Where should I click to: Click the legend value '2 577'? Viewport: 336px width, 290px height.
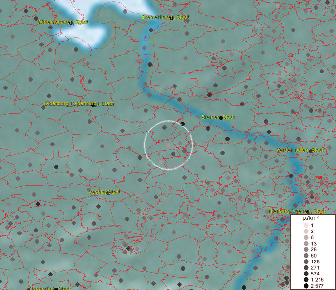(317, 286)
